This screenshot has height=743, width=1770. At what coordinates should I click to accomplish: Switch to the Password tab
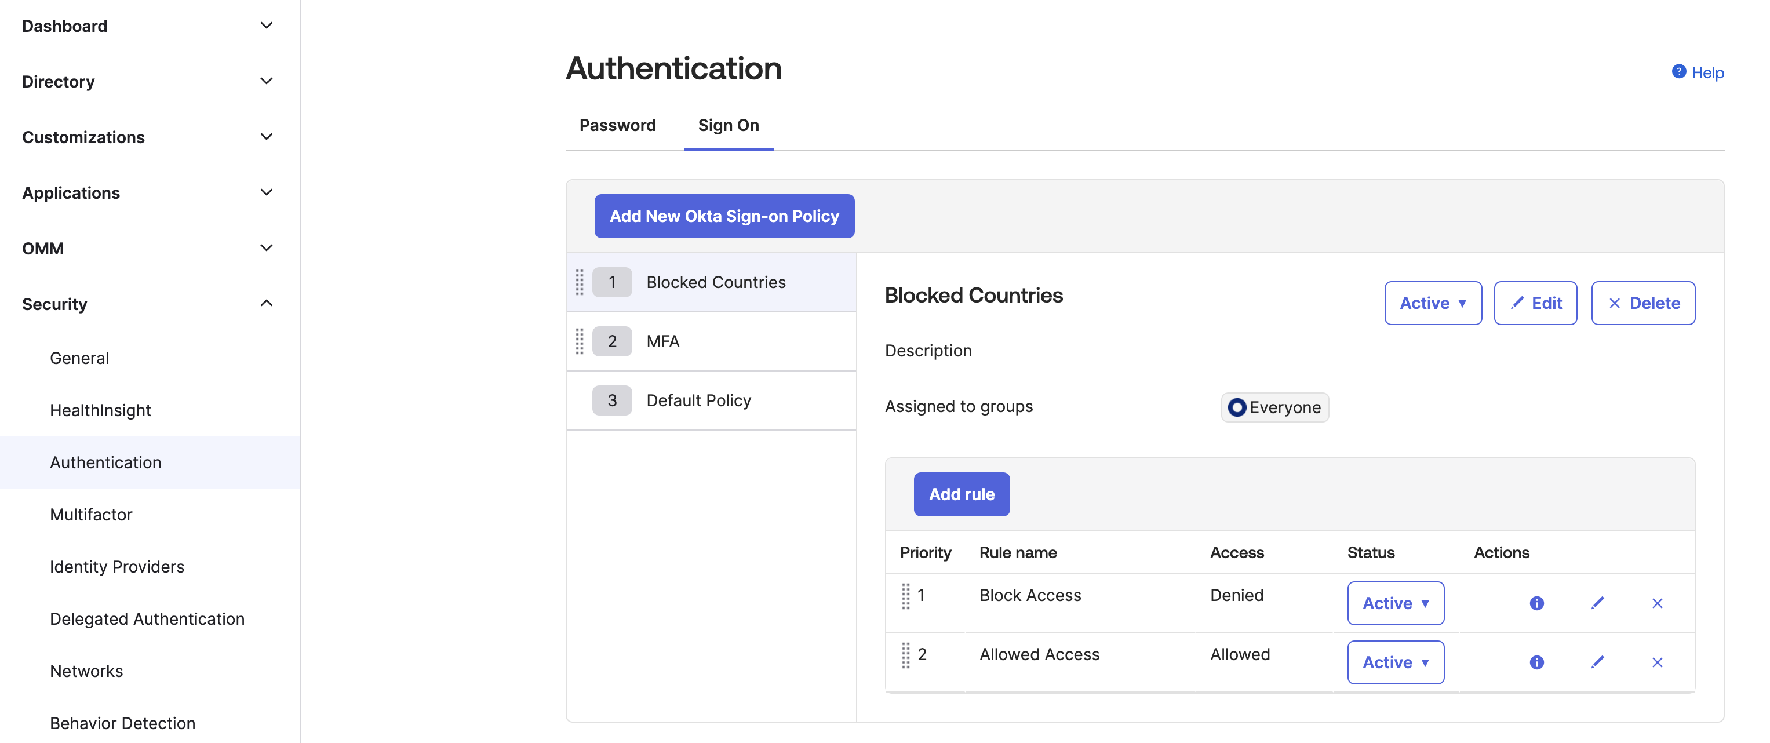(x=617, y=125)
